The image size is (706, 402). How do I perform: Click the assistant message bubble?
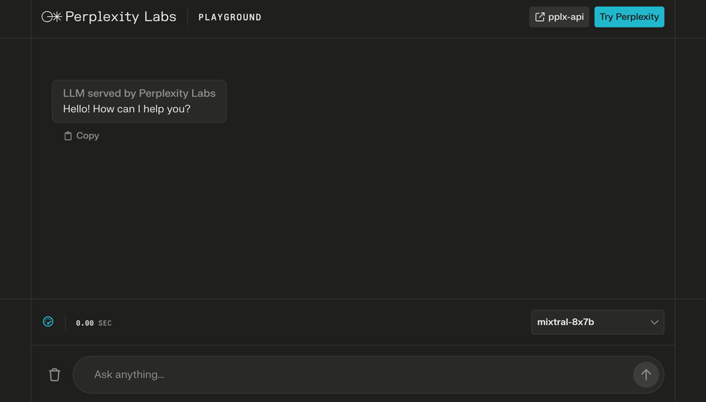[x=139, y=101]
